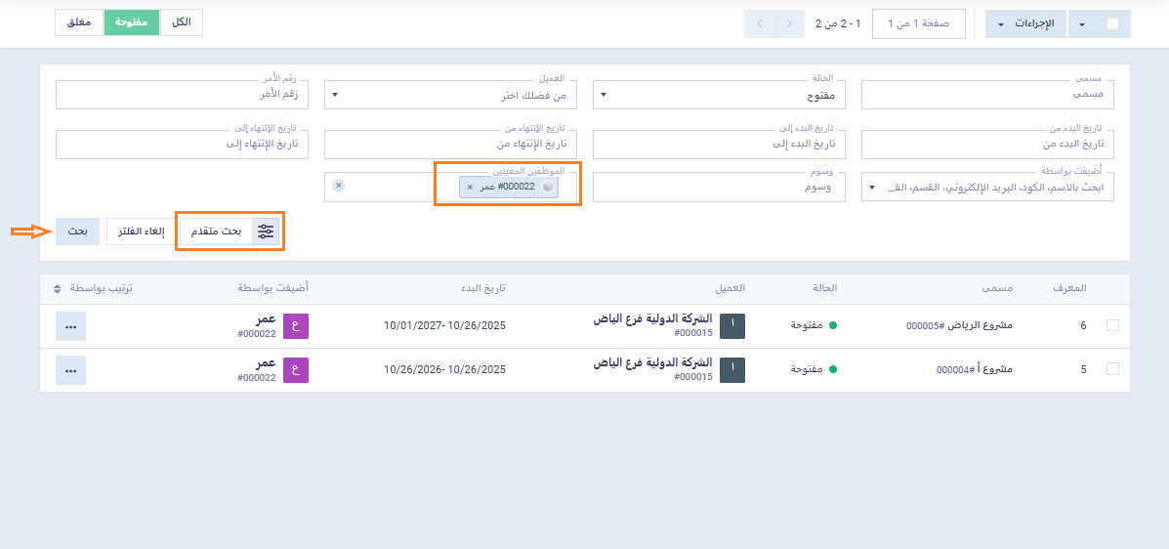Open the العميل client dropdown

point(450,95)
